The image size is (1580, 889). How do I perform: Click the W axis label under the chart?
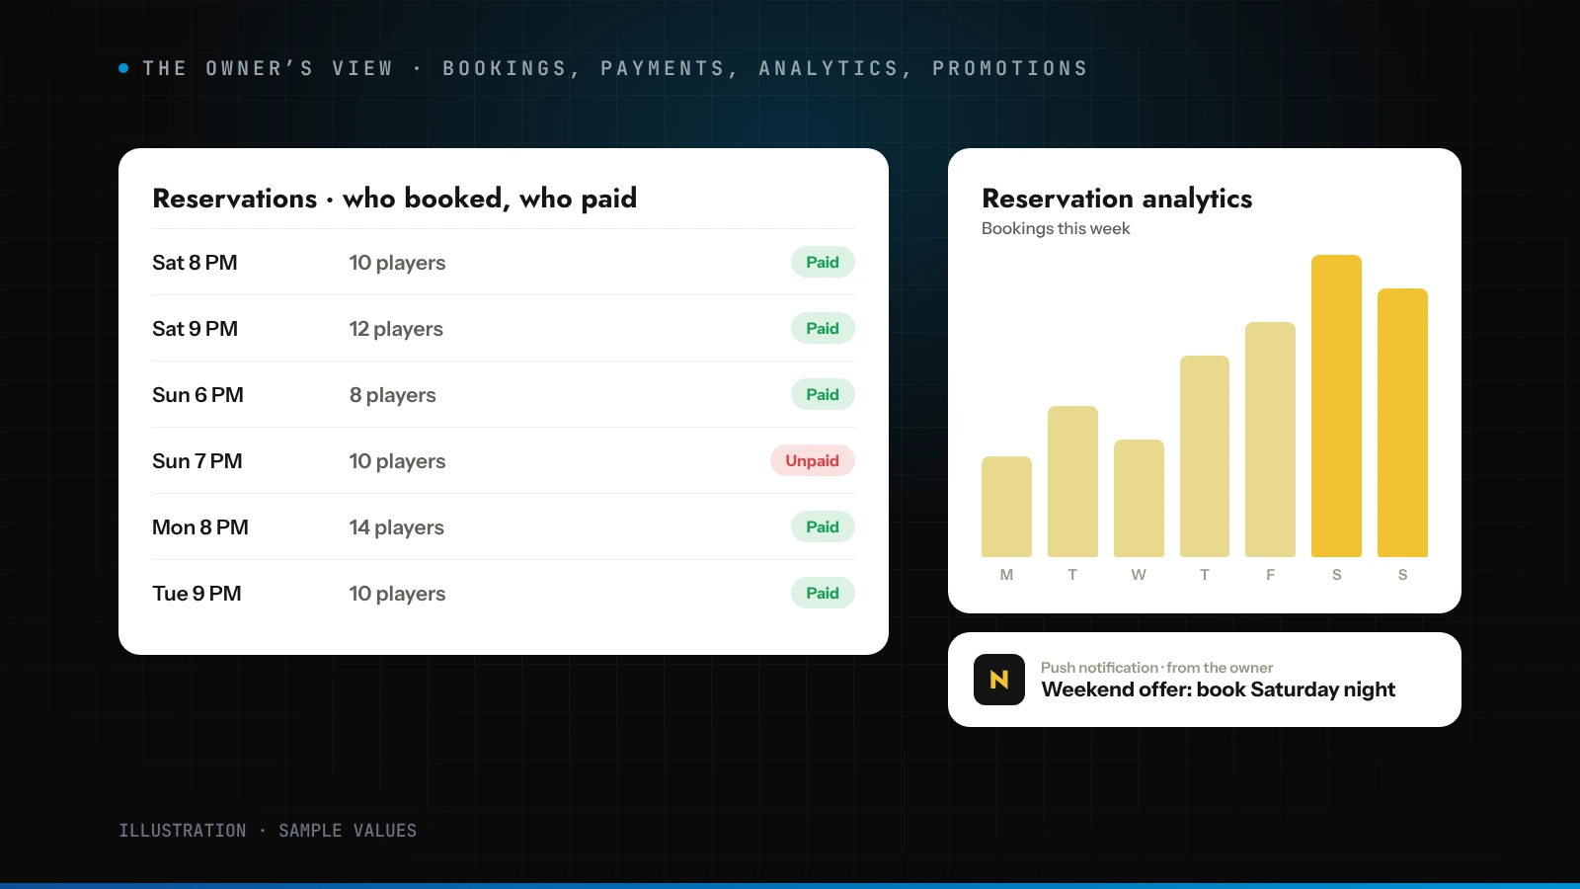coord(1139,575)
